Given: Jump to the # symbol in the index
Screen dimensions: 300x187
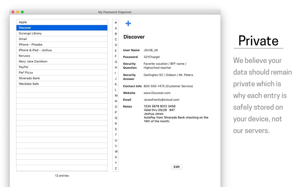Looking at the screenshot, I should pos(116,22).
